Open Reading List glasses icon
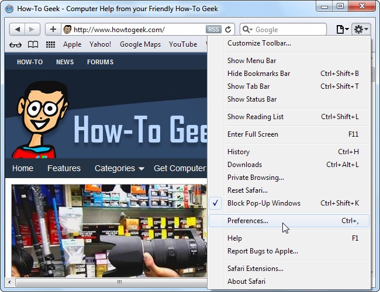This screenshot has height=292, width=380. click(x=16, y=44)
